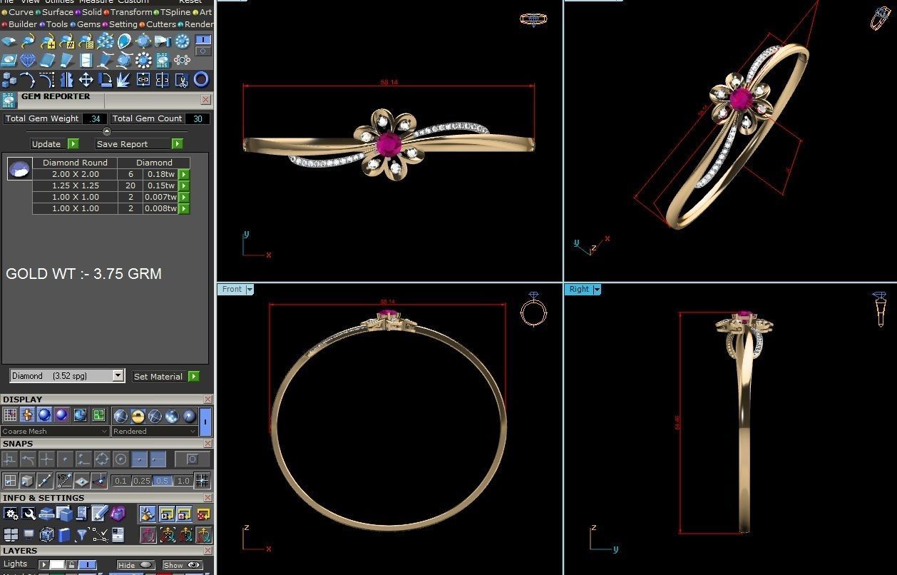Viewport: 897px width, 575px height.
Task: Select the blue ring torus icon
Action: pyautogui.click(x=201, y=79)
